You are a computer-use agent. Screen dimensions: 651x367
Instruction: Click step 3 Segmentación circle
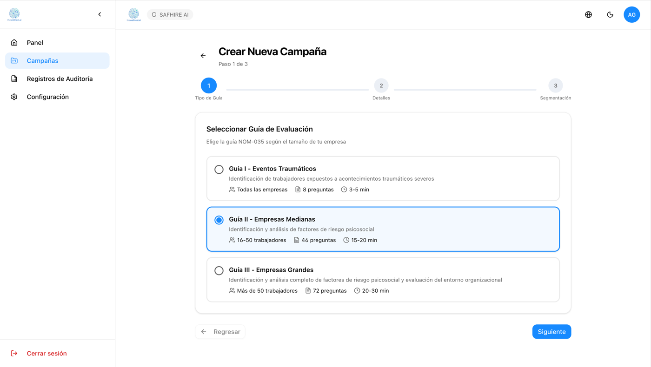(x=555, y=86)
